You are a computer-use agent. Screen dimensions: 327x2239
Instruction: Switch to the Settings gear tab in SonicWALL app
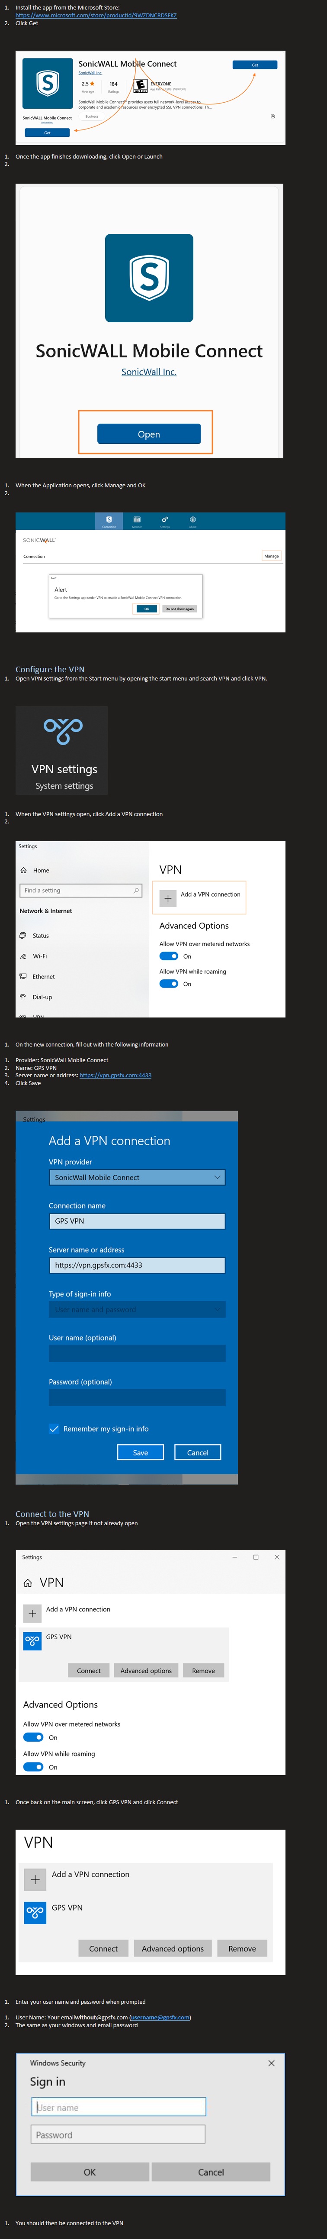(165, 522)
